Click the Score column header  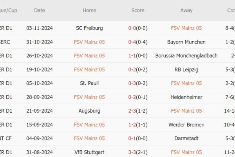click(x=137, y=11)
